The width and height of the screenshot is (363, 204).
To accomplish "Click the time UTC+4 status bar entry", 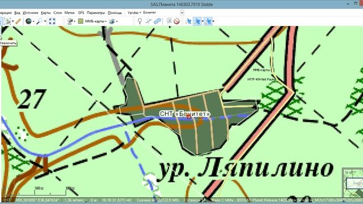I will tap(116, 200).
